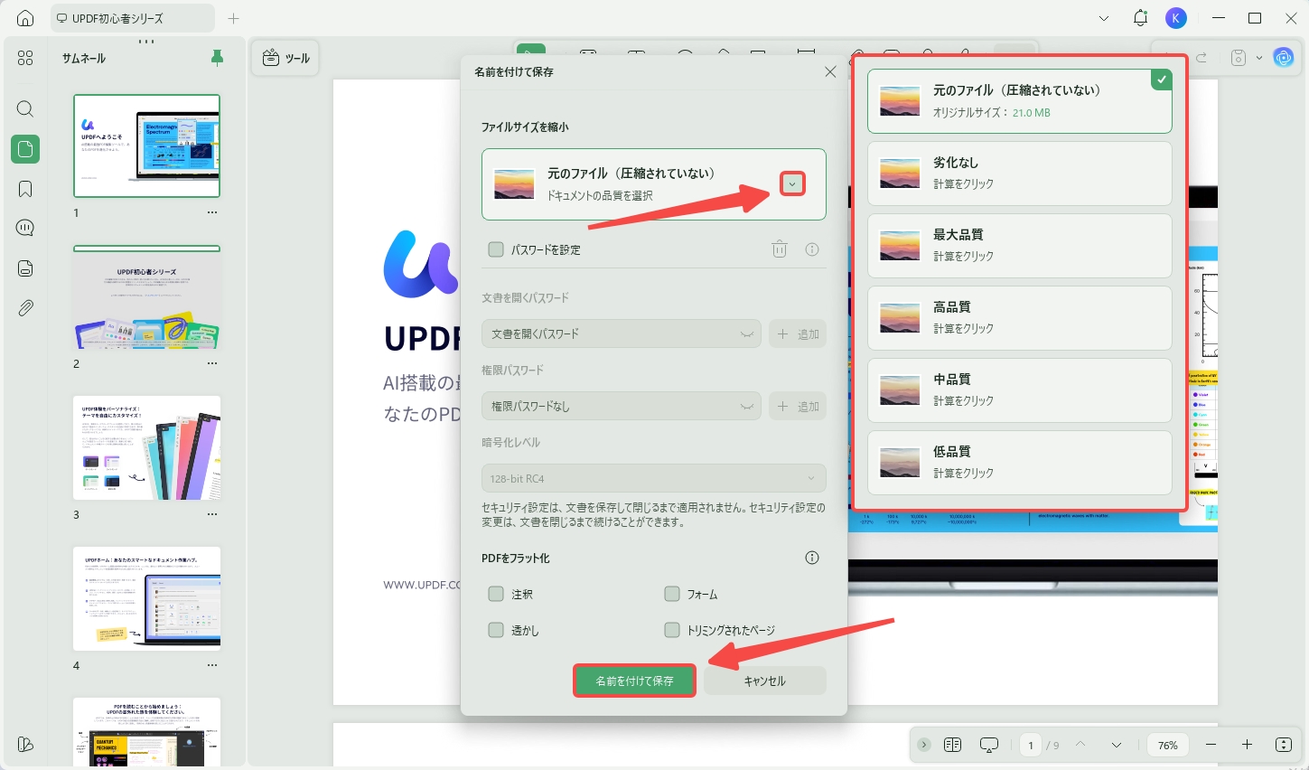The width and height of the screenshot is (1309, 770).
Task: Open the document quality dropdown arrow
Action: click(x=792, y=184)
